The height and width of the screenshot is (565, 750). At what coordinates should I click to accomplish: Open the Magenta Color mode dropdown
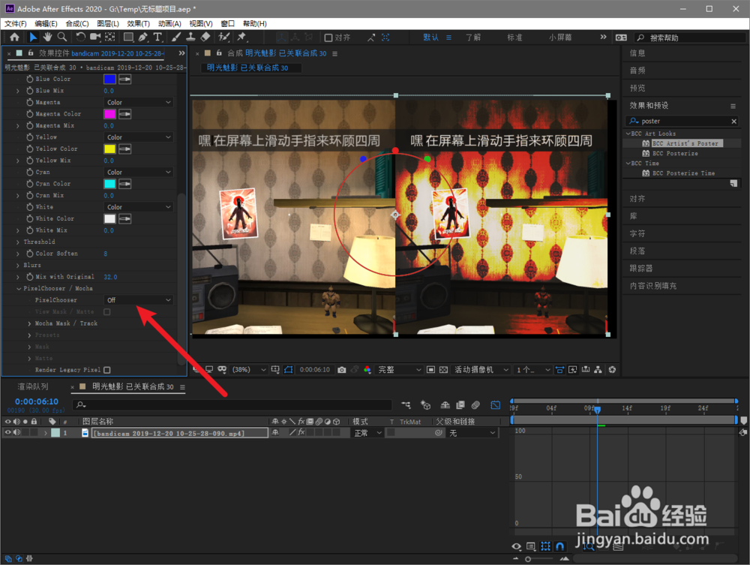138,102
